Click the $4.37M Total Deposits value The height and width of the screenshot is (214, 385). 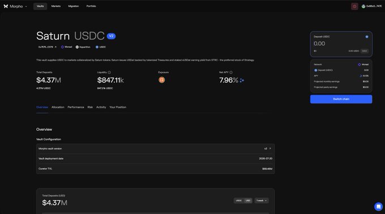point(49,80)
